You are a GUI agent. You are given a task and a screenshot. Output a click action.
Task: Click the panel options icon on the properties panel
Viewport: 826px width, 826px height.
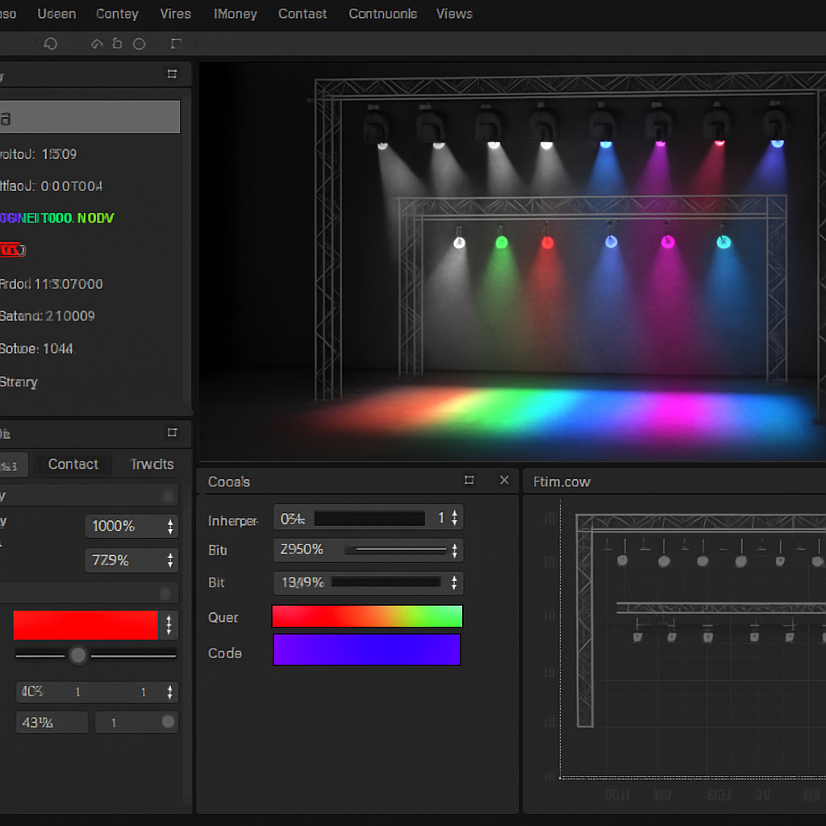point(171,74)
